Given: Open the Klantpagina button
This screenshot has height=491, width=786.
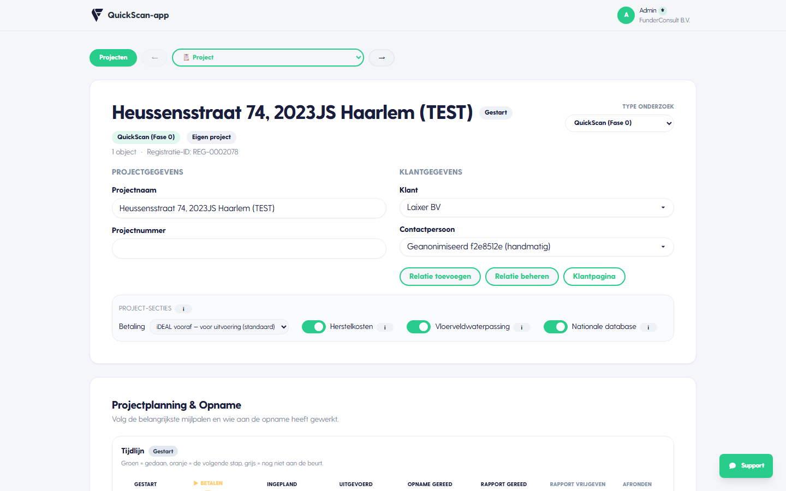Looking at the screenshot, I should 594,277.
